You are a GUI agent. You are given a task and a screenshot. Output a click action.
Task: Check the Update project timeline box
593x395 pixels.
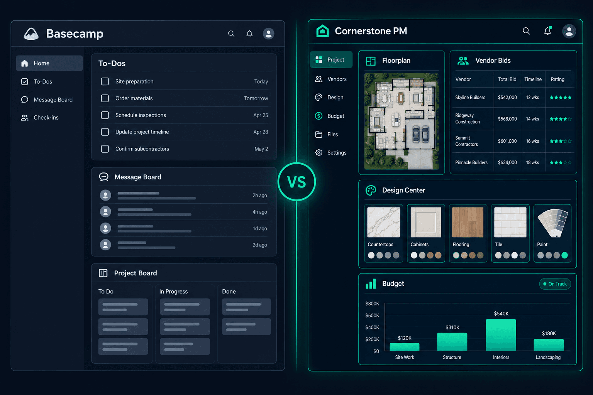pos(105,132)
